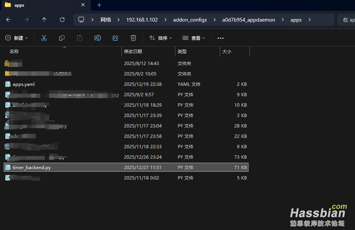Image resolution: width=355 pixels, height=230 pixels.
Task: Click the Share icon in toolbar
Action: click(115, 38)
